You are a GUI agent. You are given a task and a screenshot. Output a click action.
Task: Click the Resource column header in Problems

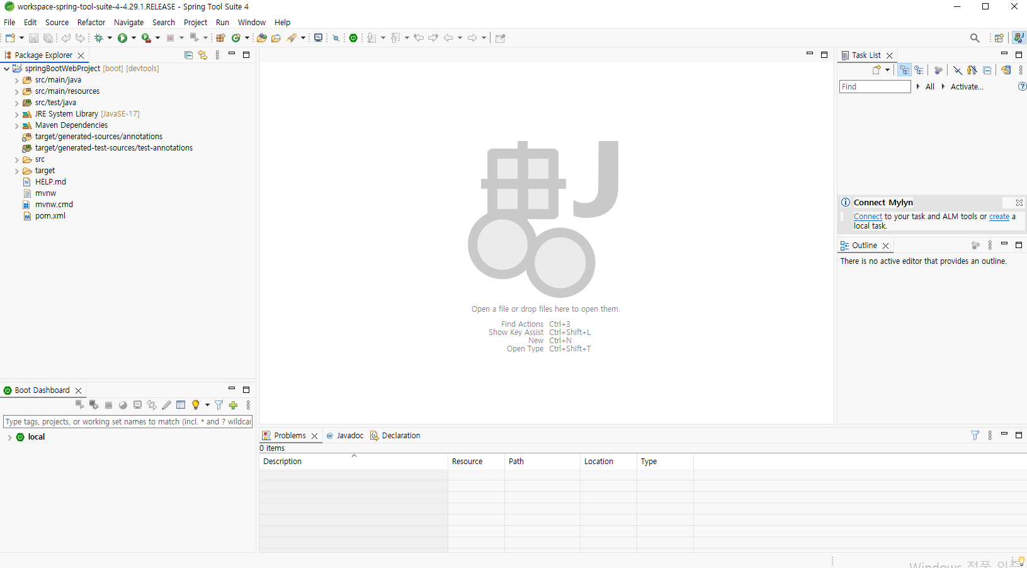(476, 462)
